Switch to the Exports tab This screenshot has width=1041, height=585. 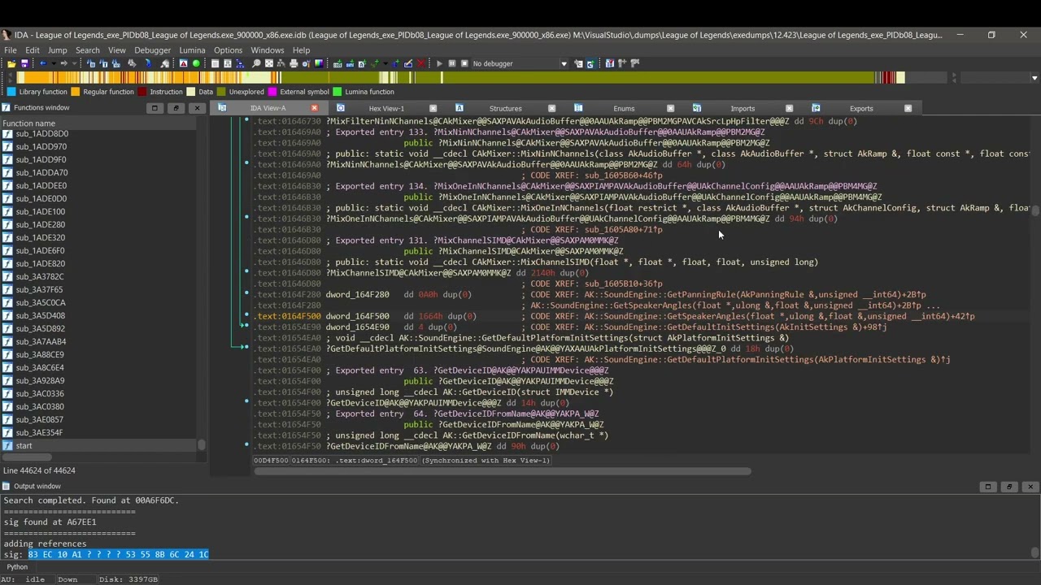tap(861, 108)
